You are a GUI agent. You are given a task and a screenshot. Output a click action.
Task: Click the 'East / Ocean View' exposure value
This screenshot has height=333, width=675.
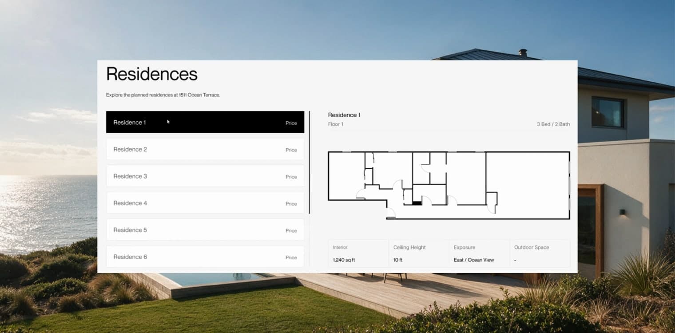pyautogui.click(x=474, y=260)
